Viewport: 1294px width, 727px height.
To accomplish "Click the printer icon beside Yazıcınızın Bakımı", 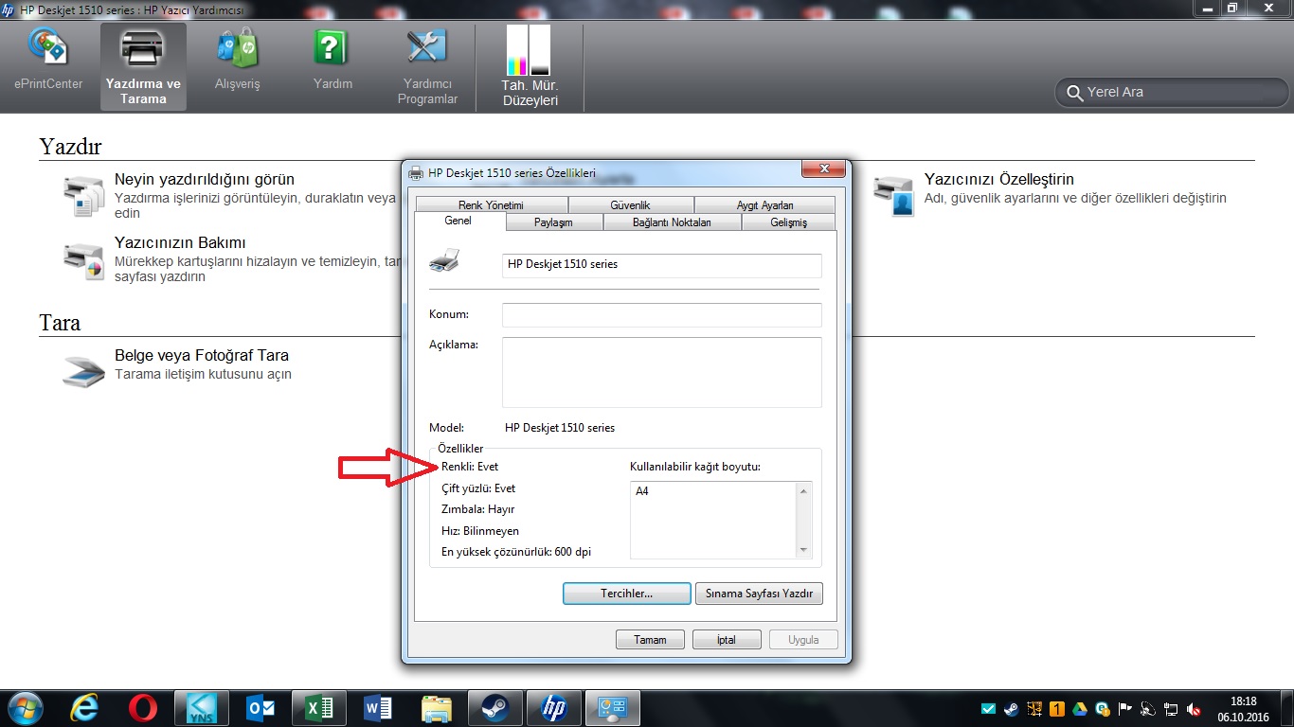I will [83, 260].
